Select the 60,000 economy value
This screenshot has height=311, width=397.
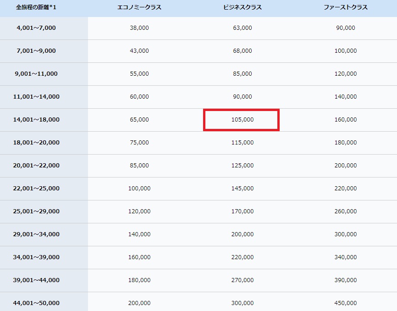139,96
